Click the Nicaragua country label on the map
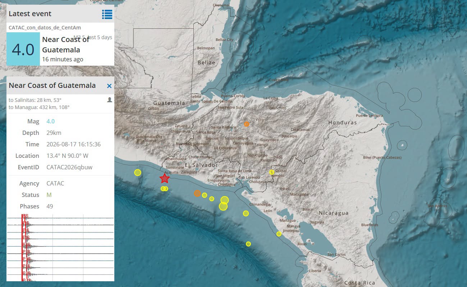The height and width of the screenshot is (287, 467). click(334, 213)
